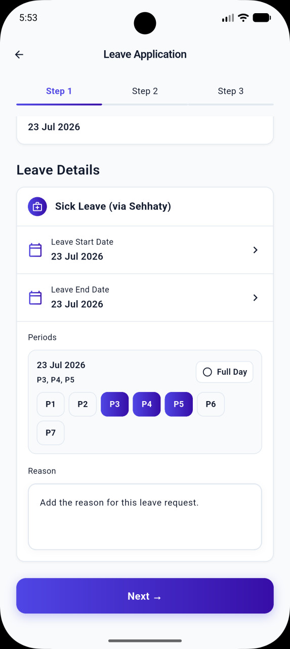This screenshot has width=290, height=649.
Task: Focus the Reason text field
Action: (145, 517)
